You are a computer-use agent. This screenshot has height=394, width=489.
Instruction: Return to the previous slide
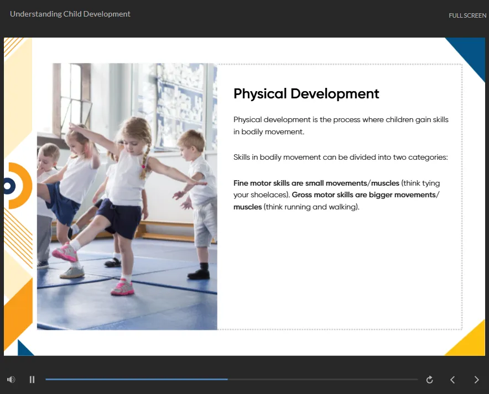[x=452, y=380]
